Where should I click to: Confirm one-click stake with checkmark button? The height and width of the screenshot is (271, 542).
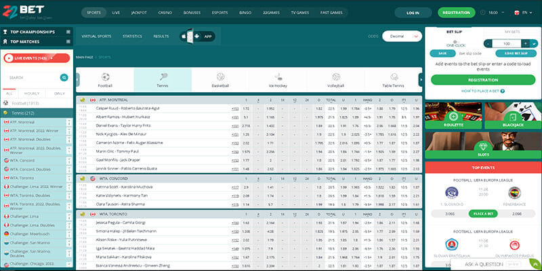(534, 43)
